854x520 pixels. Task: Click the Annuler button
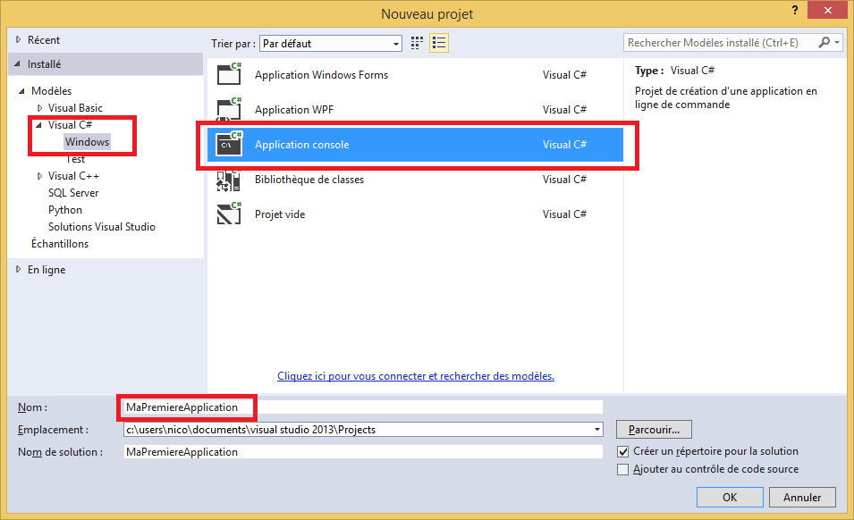pos(802,497)
